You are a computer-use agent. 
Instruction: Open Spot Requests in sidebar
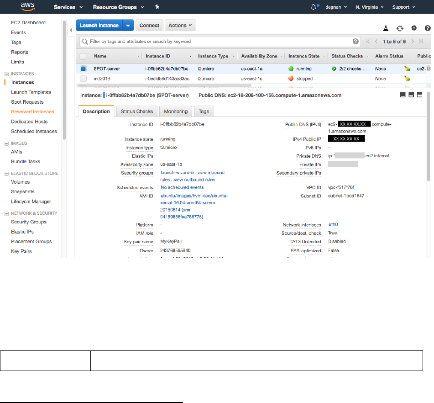(27, 102)
